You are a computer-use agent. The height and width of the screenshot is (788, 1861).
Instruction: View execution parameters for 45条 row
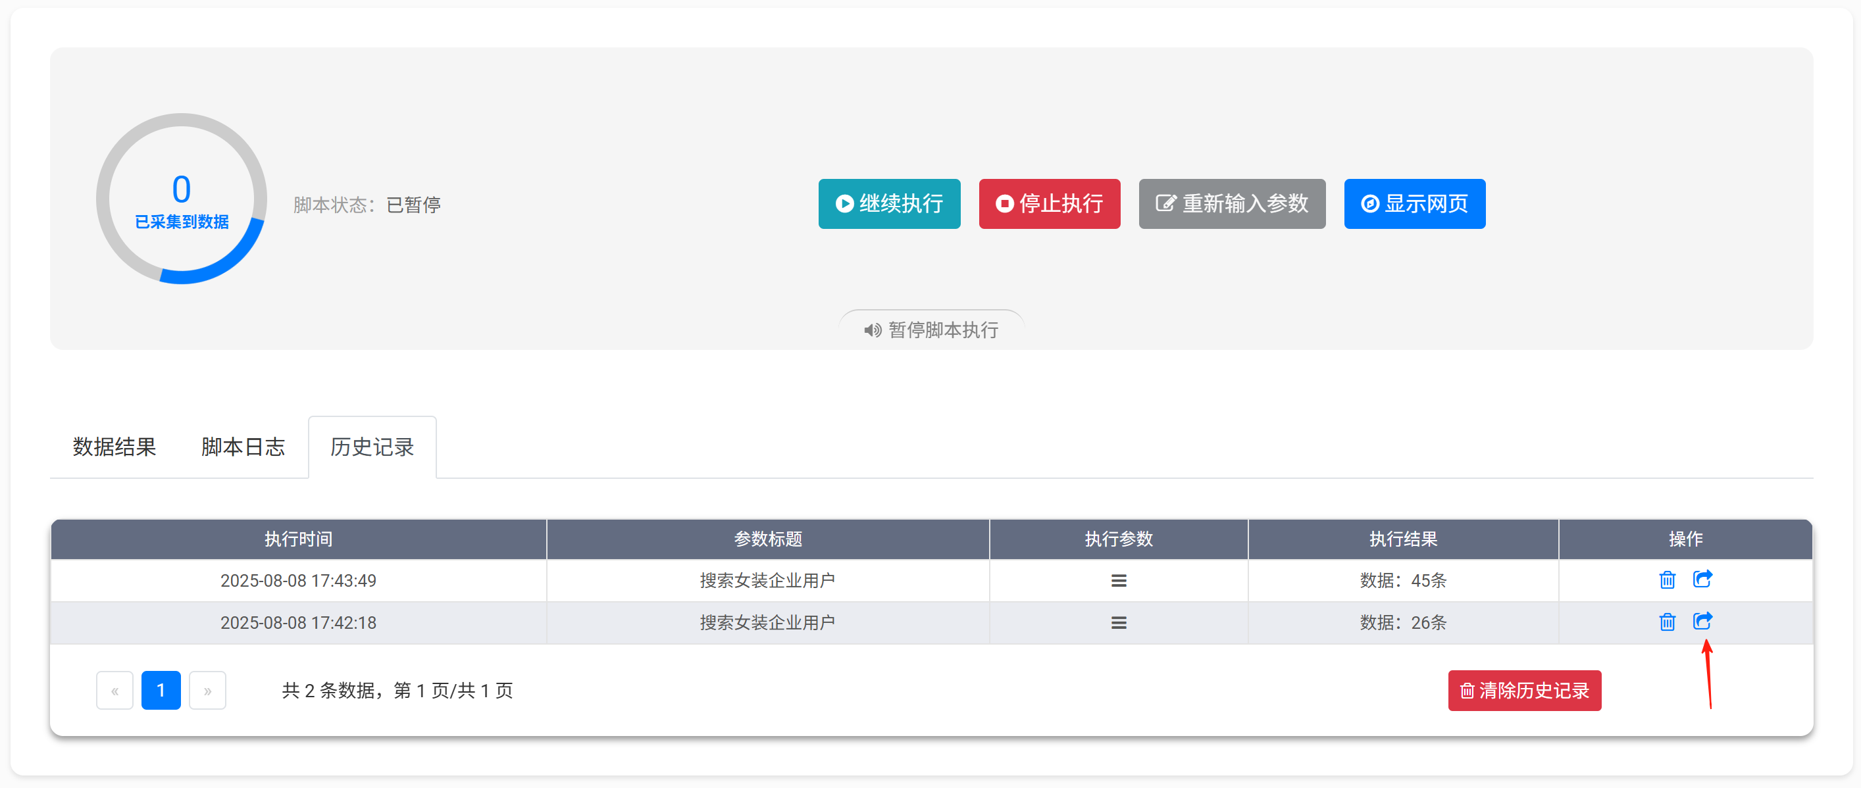1118,581
